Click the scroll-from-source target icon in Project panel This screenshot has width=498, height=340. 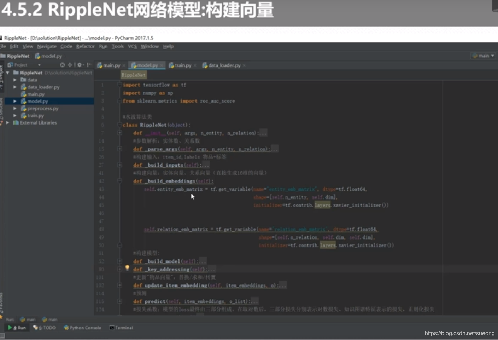pyautogui.click(x=62, y=65)
